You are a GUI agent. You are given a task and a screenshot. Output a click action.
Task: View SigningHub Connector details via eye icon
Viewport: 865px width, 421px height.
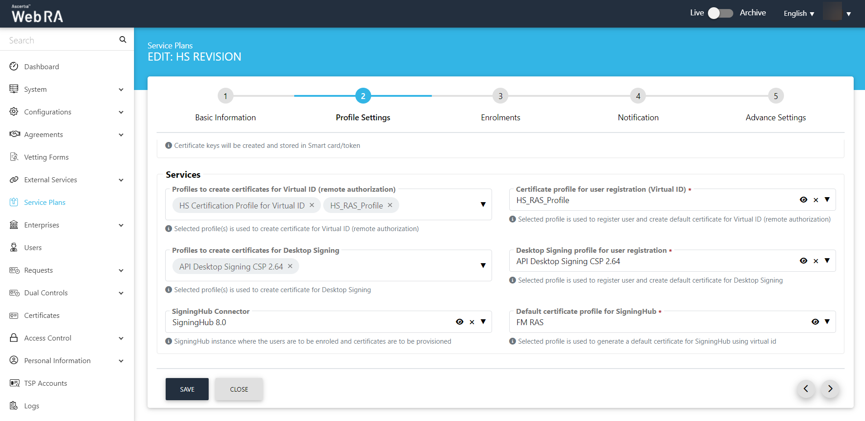point(459,322)
